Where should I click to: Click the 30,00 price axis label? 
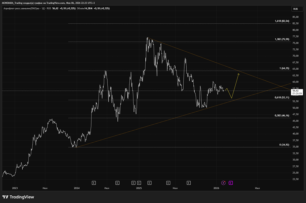pos(296,160)
